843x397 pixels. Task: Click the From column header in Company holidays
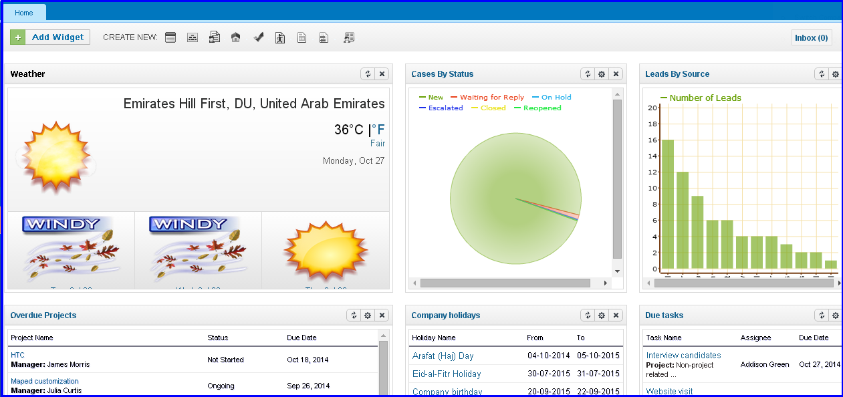pos(535,338)
